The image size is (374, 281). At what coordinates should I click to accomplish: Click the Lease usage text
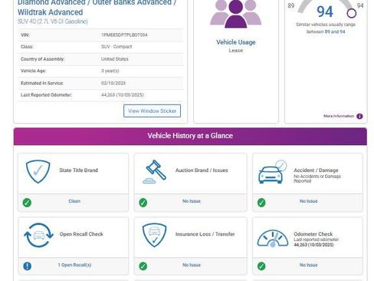pos(236,51)
